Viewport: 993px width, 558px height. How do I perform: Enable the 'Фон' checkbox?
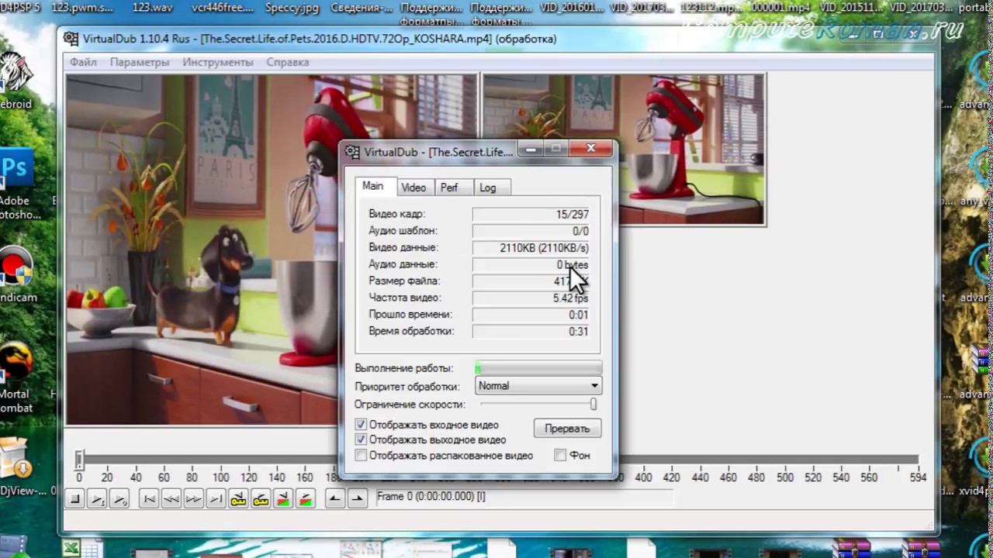[x=560, y=456]
